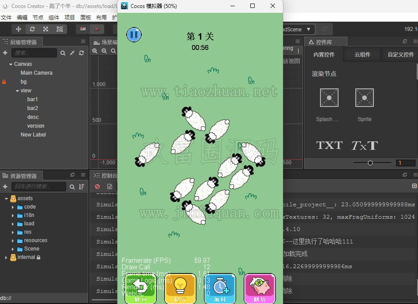
Task: Toggle the lock icon on bg node
Action: 4,82
